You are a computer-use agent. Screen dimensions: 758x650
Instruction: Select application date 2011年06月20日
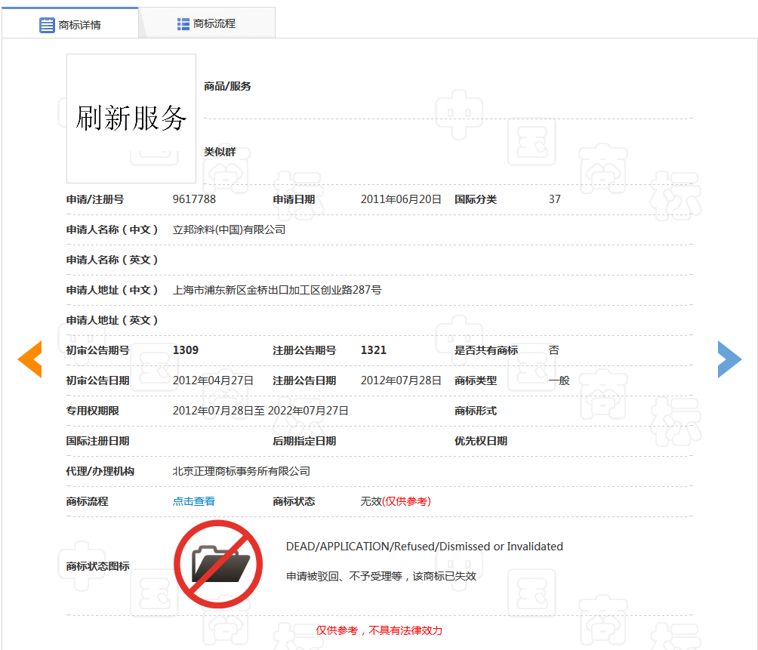[x=401, y=199]
